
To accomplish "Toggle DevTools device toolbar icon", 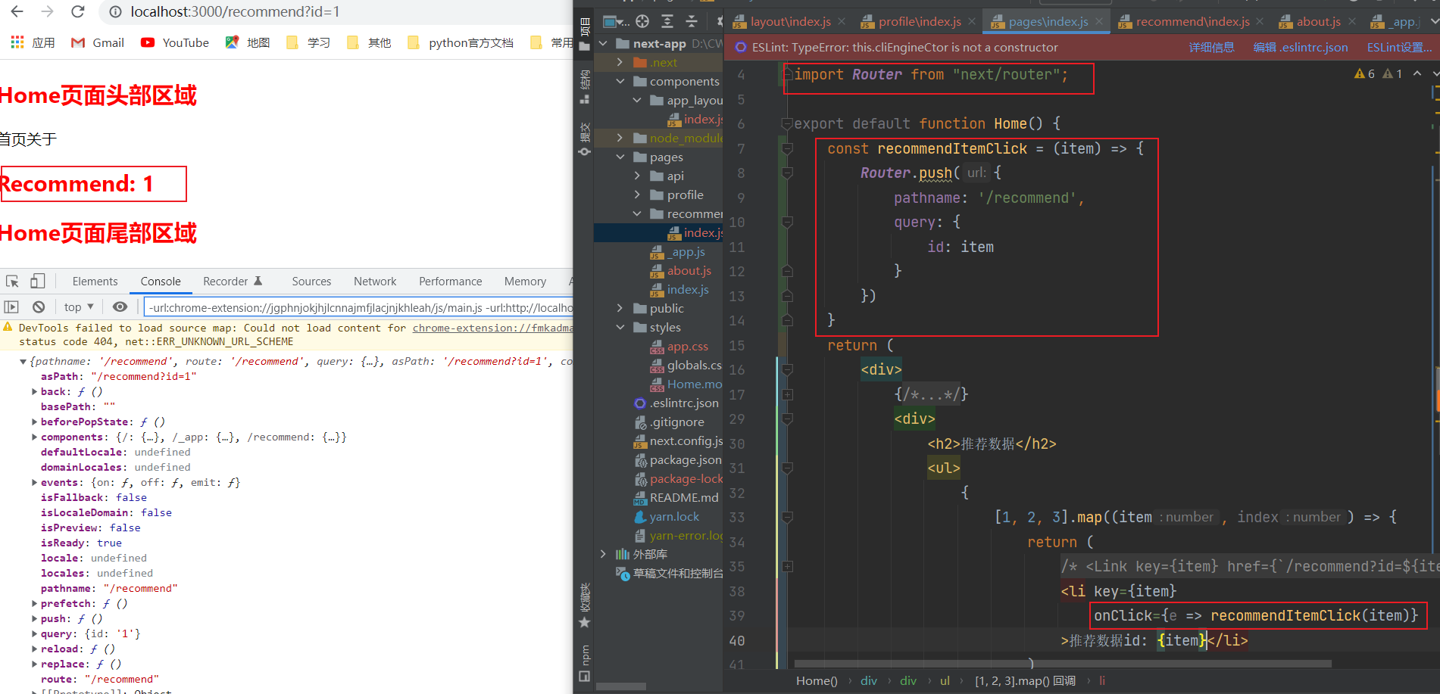I will 37,282.
